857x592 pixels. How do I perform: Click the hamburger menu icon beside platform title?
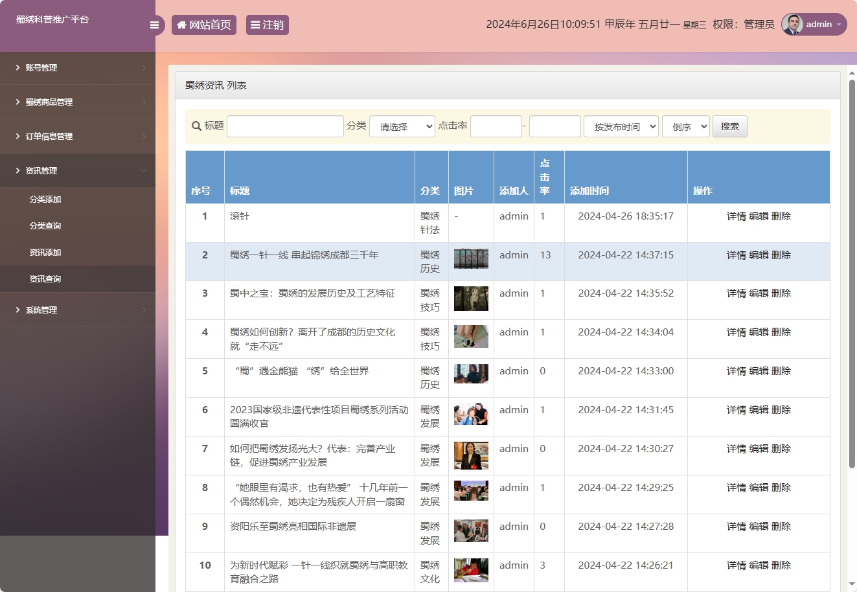[x=154, y=25]
